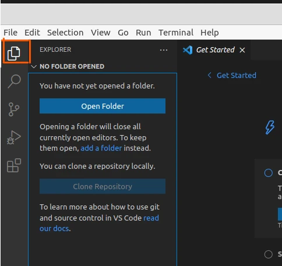This screenshot has width=282, height=266.
Task: Collapse the No Folder Opened section
Action: [34, 66]
